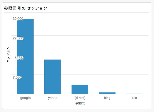The height and width of the screenshot is (112, 154).
Task: Click the google bar in chart
Action: (x=25, y=57)
